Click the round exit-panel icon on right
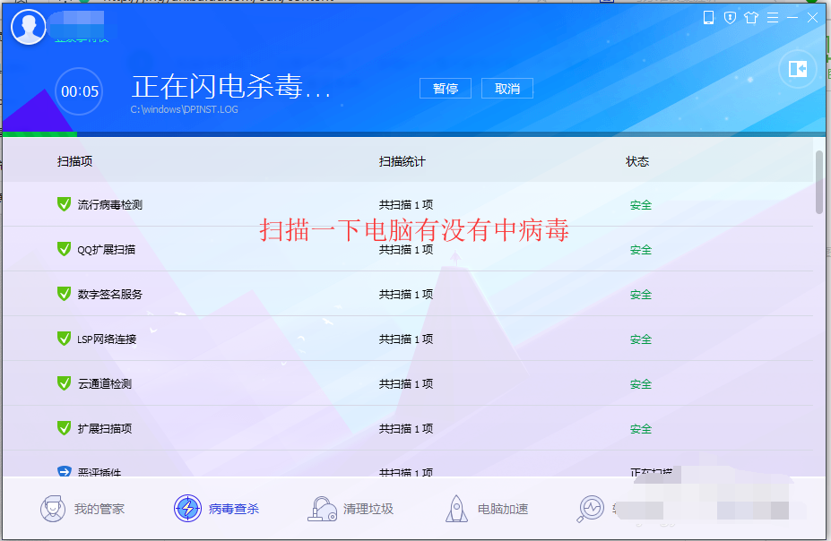The height and width of the screenshot is (541, 831). pos(798,69)
